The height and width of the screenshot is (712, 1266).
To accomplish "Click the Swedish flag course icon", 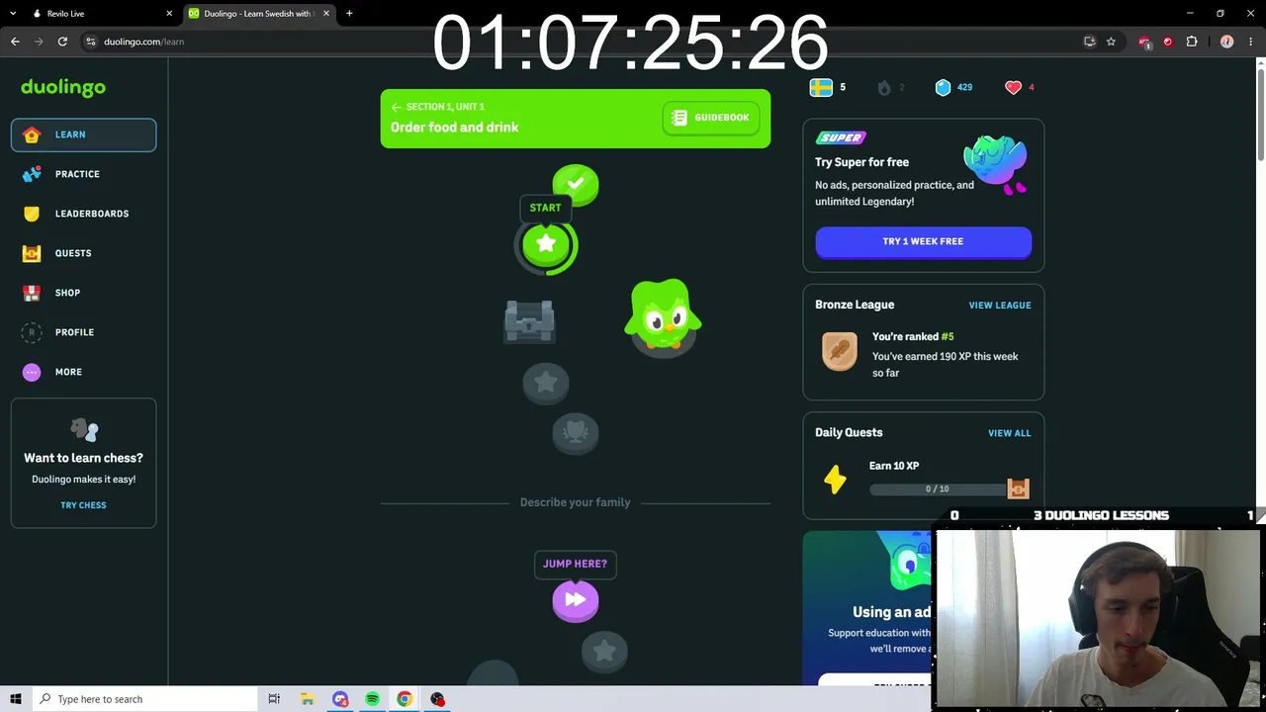I will (x=821, y=87).
